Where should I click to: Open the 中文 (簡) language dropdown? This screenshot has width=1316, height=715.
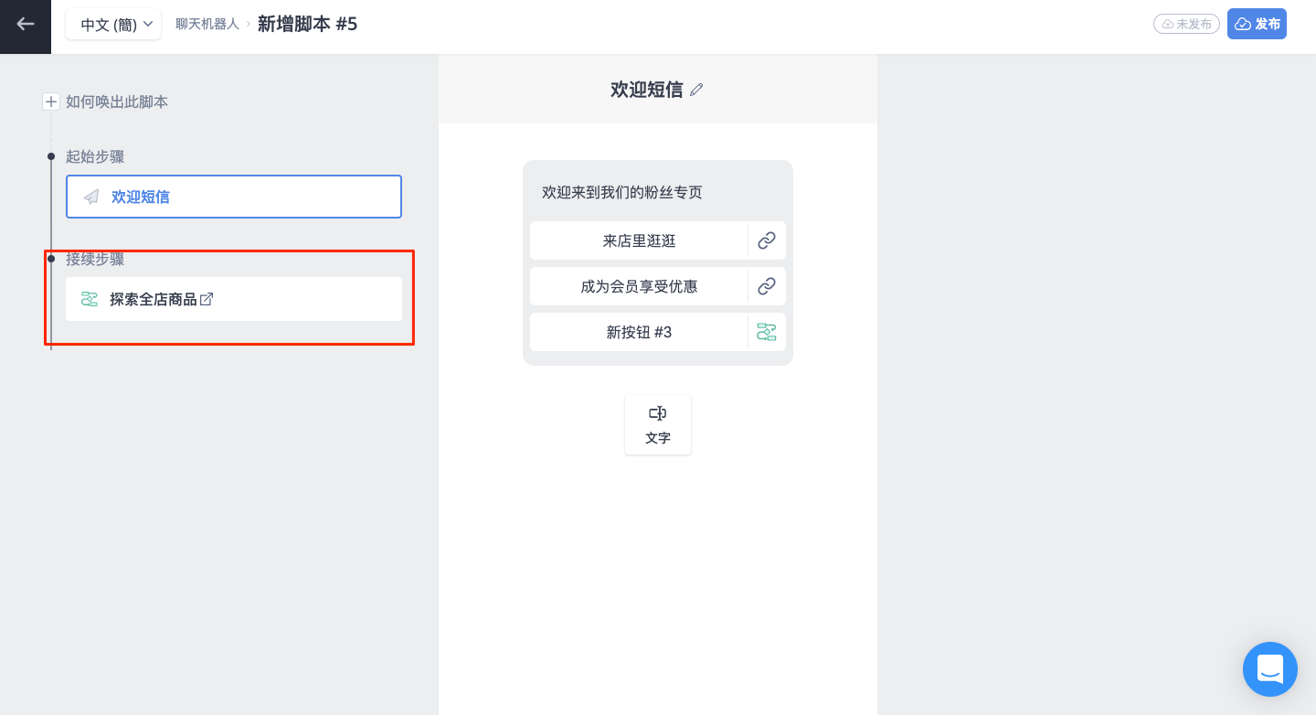[x=113, y=25]
